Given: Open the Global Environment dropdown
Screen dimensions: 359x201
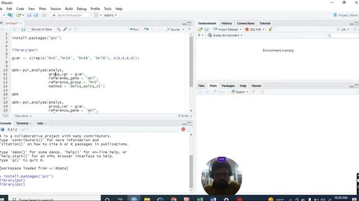Looking at the screenshot, I should pos(225,35).
